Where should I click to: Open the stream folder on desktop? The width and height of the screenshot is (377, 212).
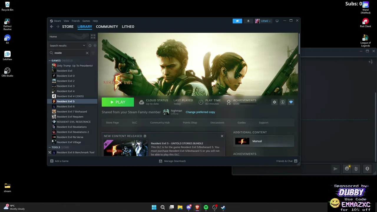[7, 188]
